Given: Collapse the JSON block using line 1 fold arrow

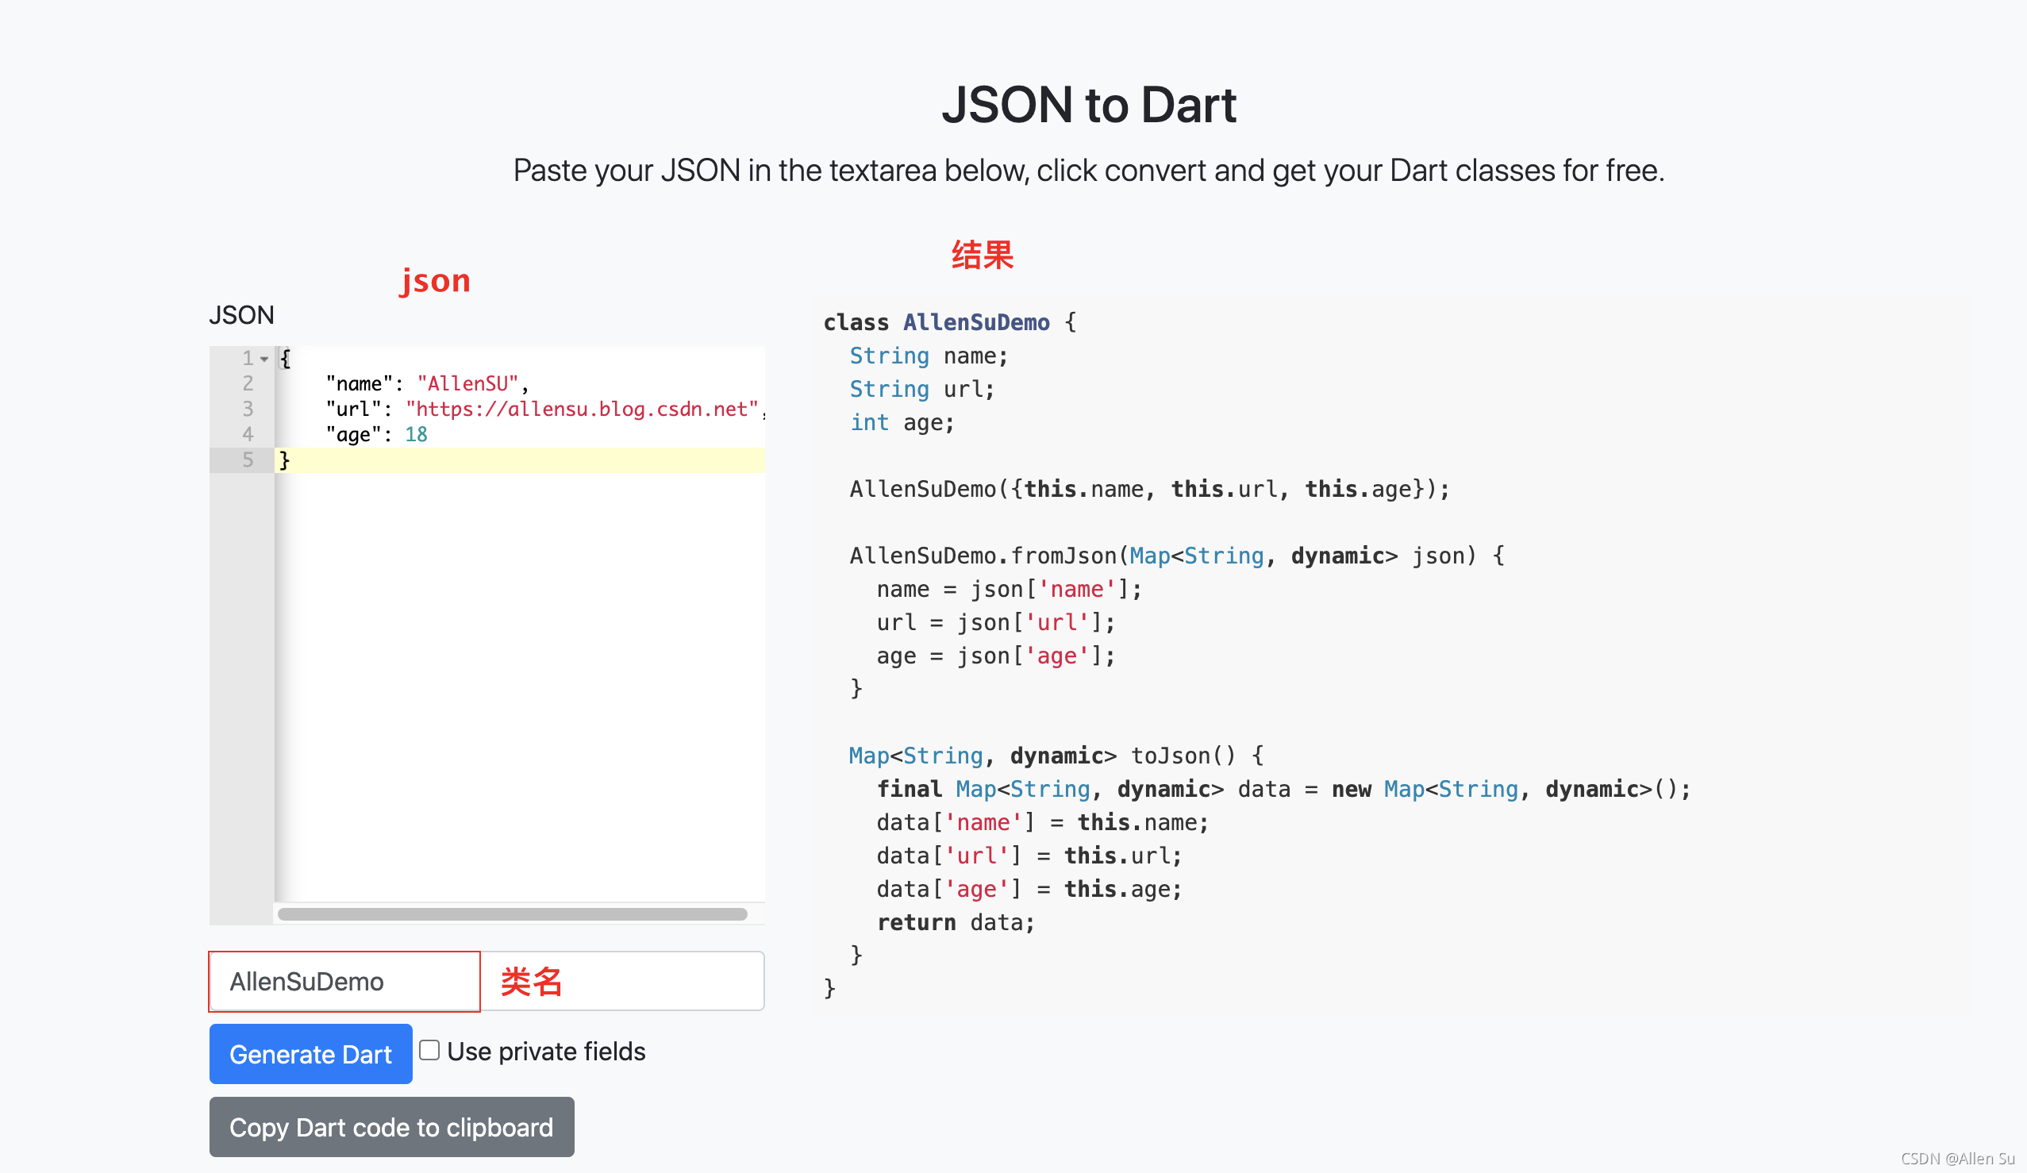Looking at the screenshot, I should 263,359.
